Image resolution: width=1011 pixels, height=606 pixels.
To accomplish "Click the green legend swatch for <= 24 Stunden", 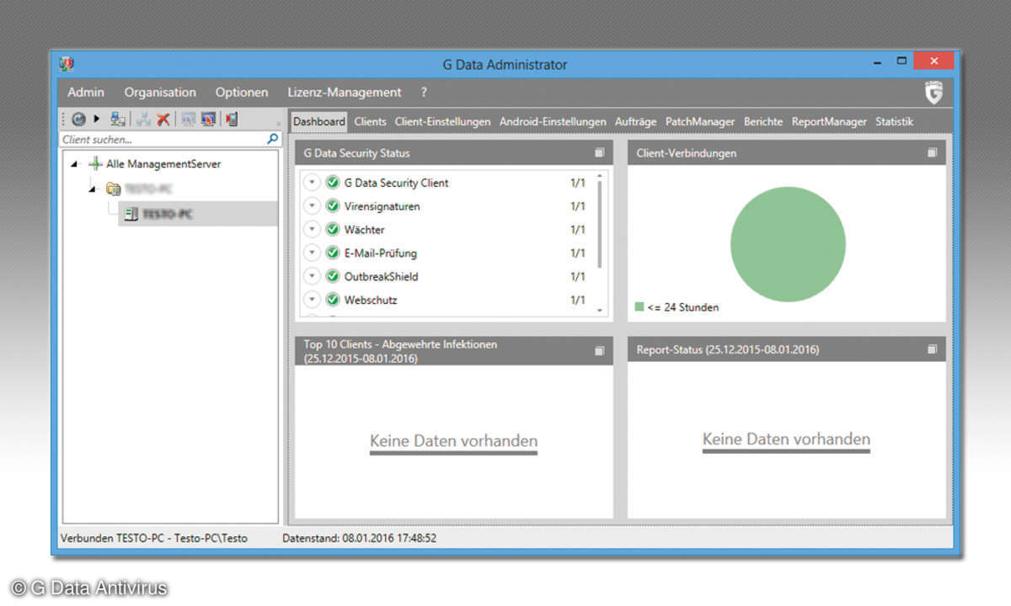I will coord(639,307).
